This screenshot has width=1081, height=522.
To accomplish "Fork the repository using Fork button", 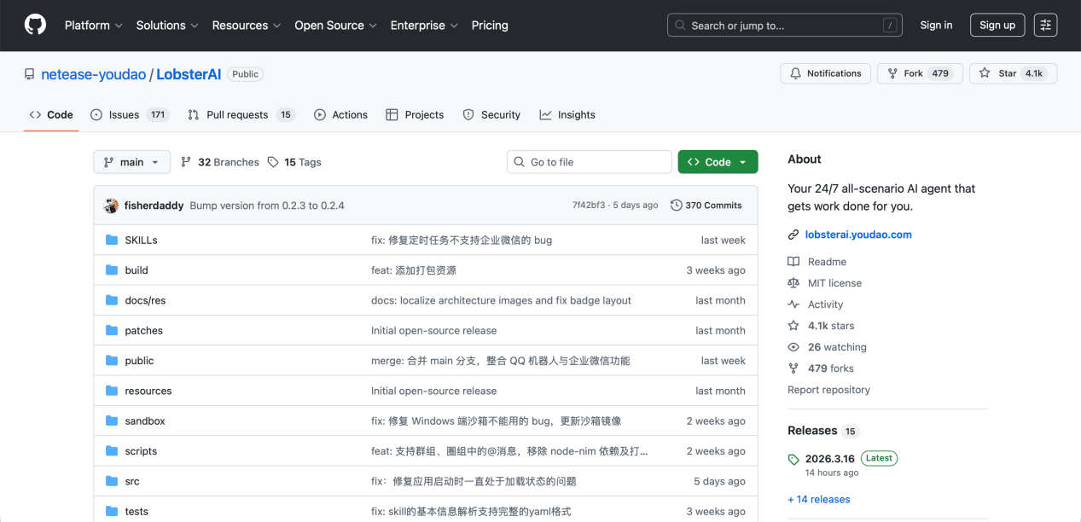I will click(x=919, y=73).
